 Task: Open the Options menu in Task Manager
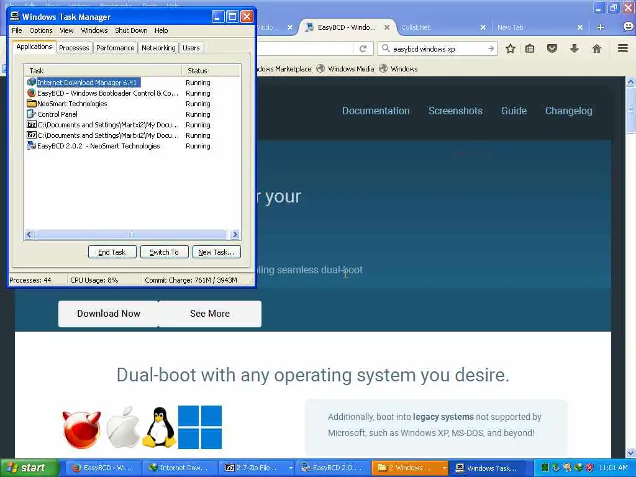40,30
